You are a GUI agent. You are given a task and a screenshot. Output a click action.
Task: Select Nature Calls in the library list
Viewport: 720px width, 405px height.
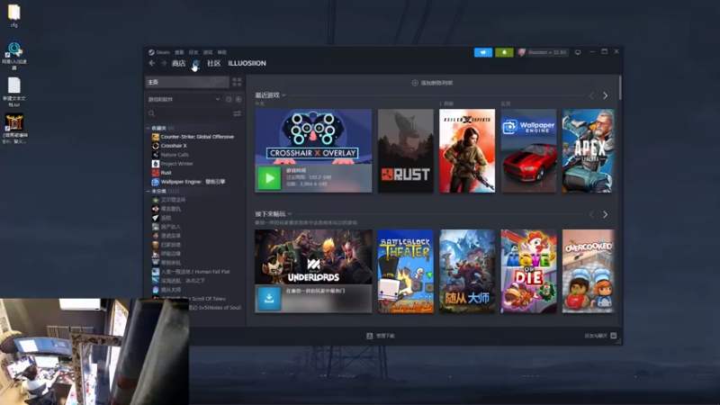pos(170,155)
